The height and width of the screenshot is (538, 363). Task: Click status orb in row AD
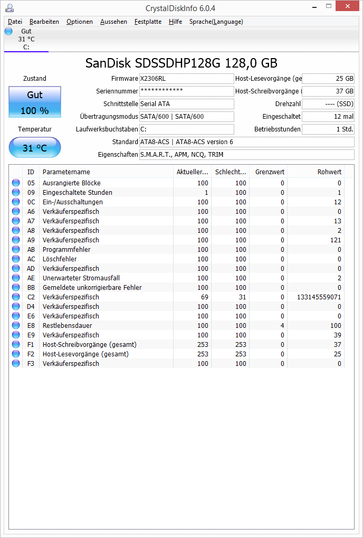pos(16,268)
